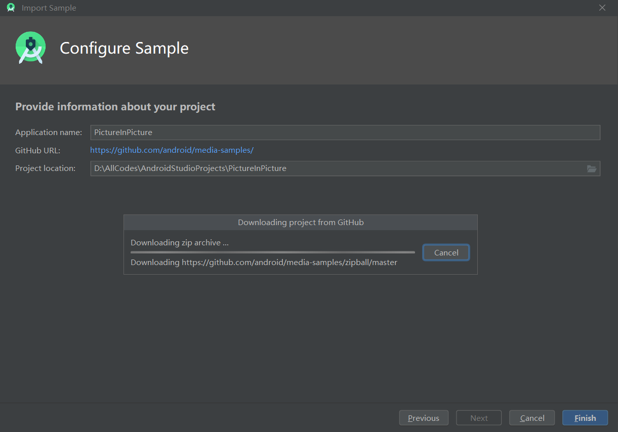Edit the Application name field
Viewport: 618px width, 432px height.
click(x=345, y=133)
